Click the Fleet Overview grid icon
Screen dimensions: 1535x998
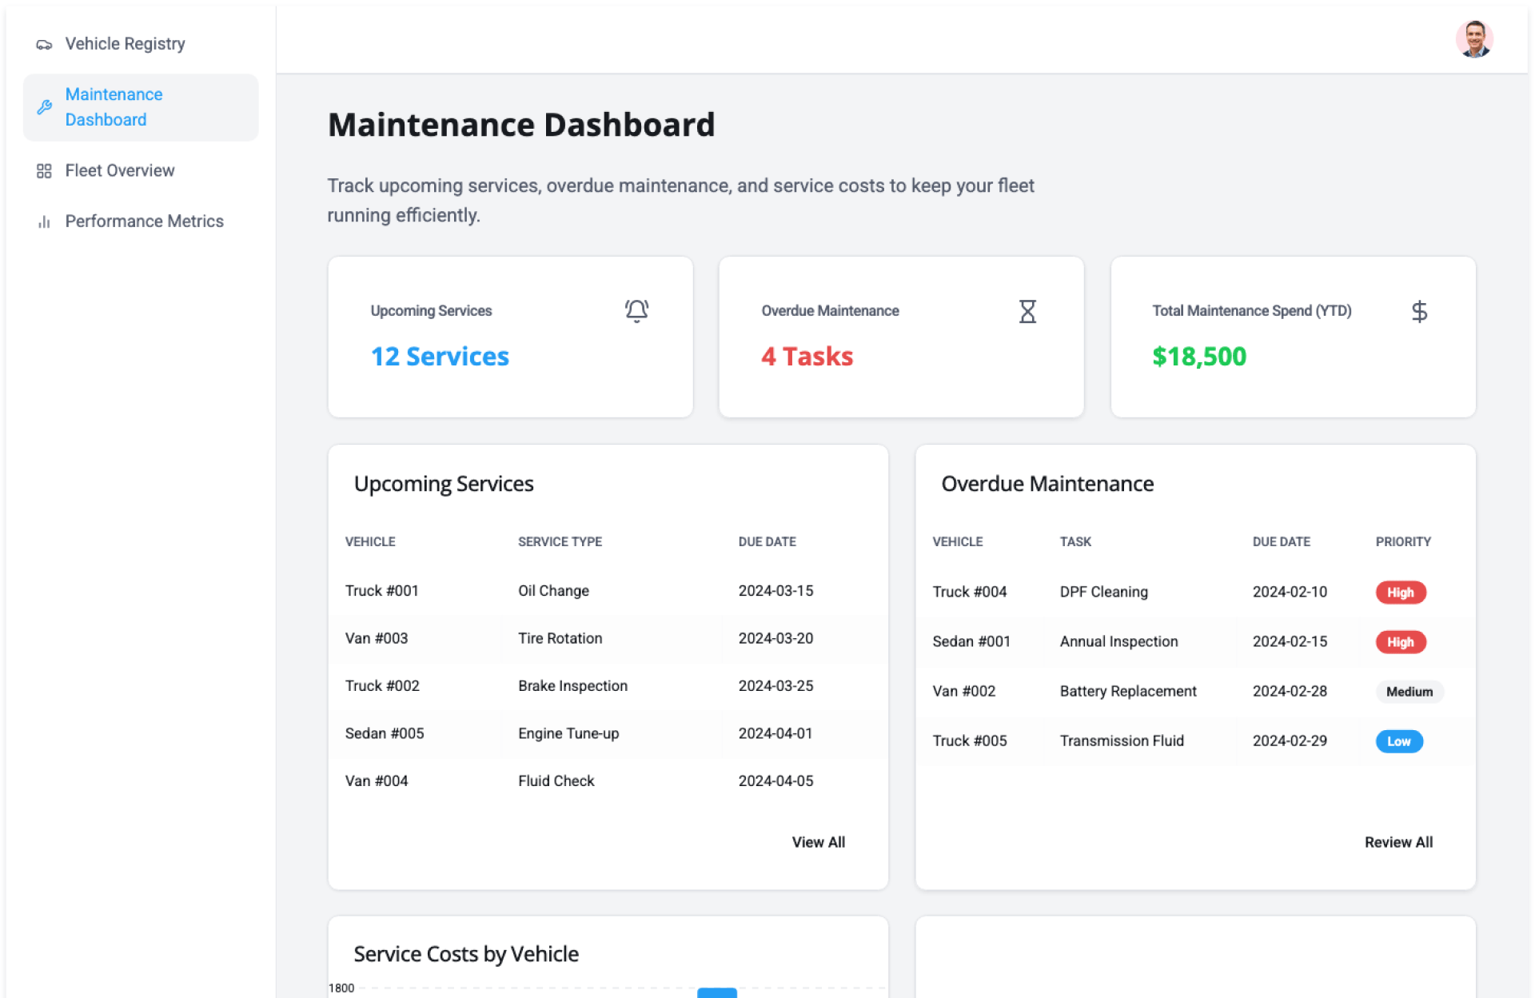[x=44, y=171]
